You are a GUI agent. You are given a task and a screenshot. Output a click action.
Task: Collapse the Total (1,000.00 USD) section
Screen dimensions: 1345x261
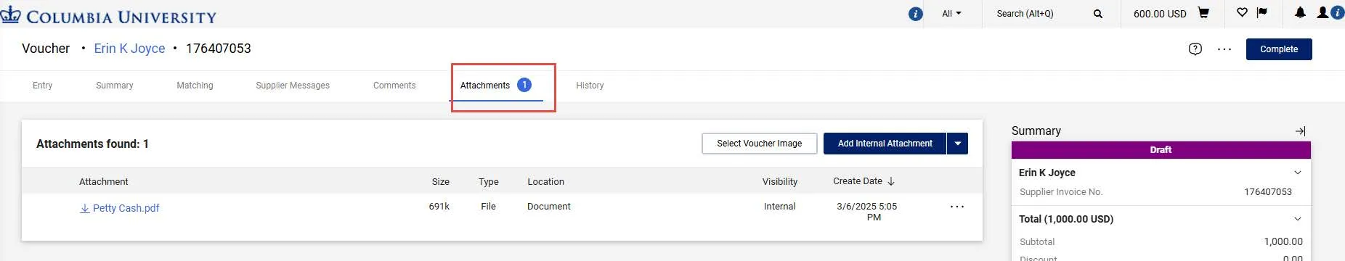coord(1298,219)
